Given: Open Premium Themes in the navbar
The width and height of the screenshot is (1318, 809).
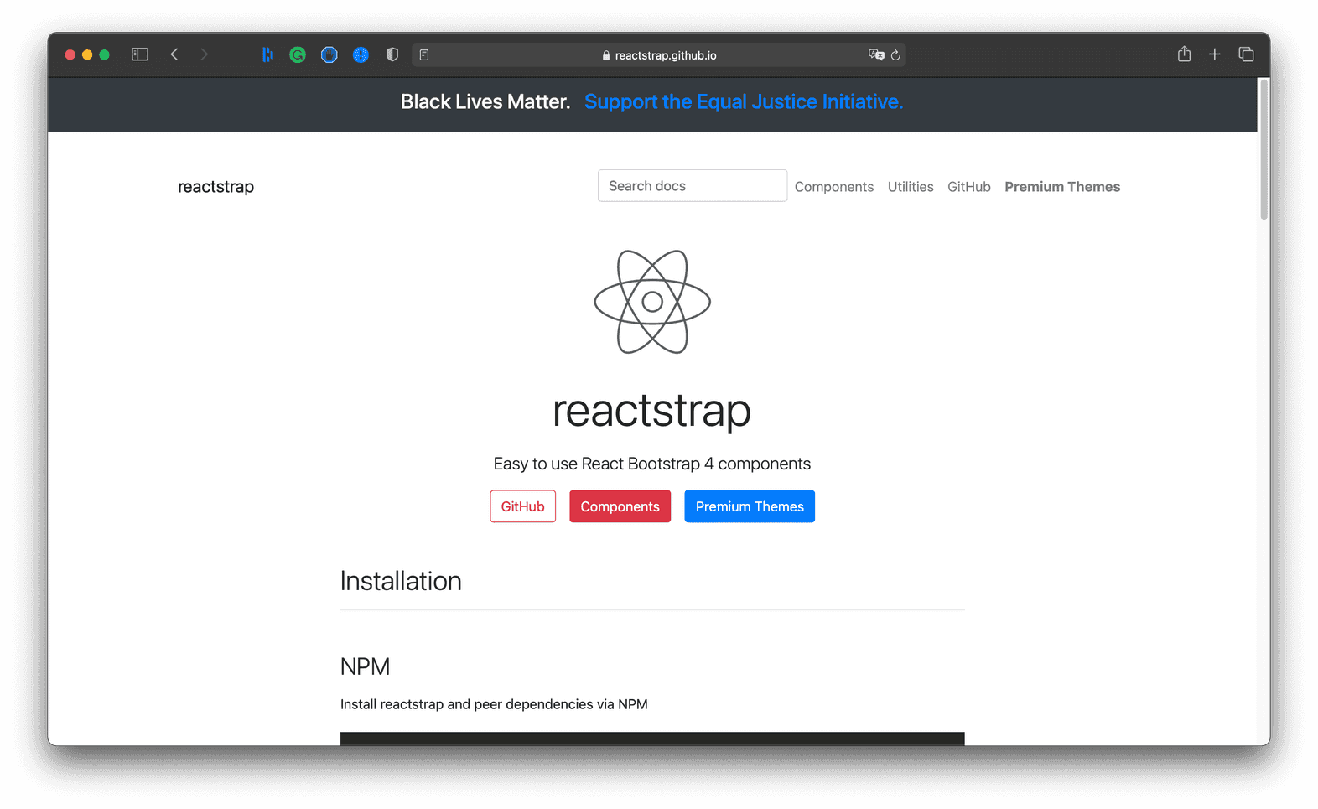Looking at the screenshot, I should 1062,187.
